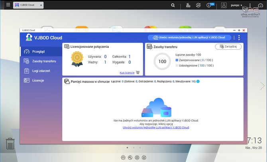This screenshot has height=162, width=267.
Task: Click the Używana value 0
Action: click(105, 57)
